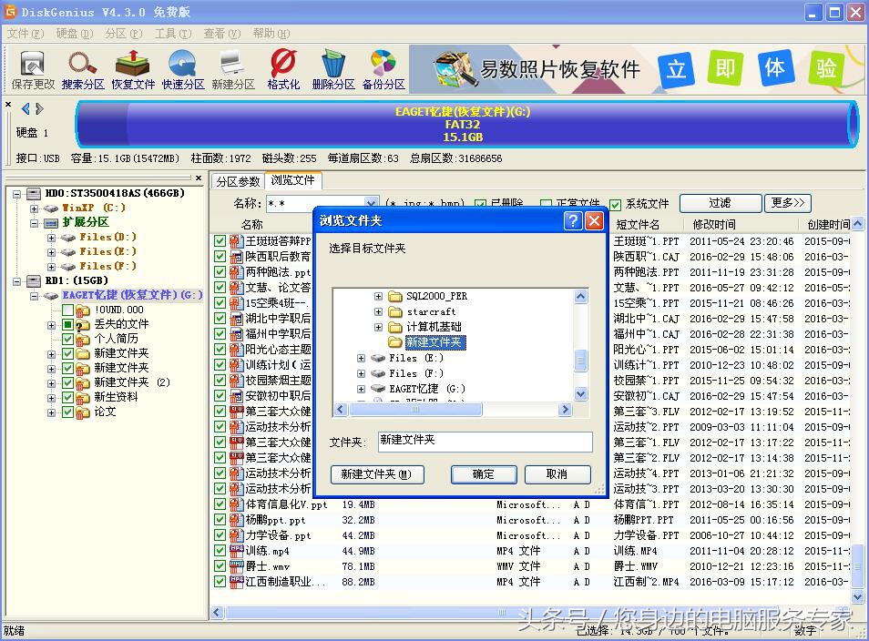Click the 确定 button in folder dialog
The width and height of the screenshot is (869, 641).
(x=483, y=474)
